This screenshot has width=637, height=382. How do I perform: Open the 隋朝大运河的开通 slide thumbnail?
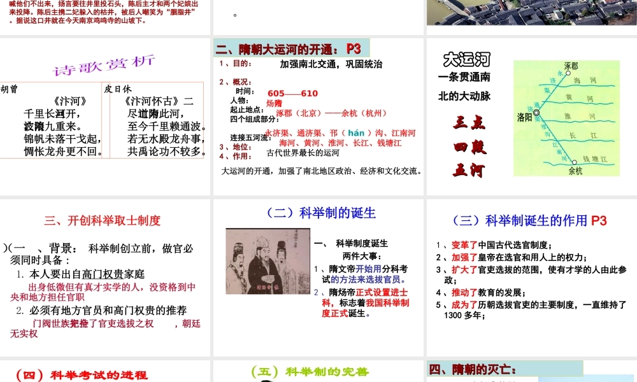318,117
